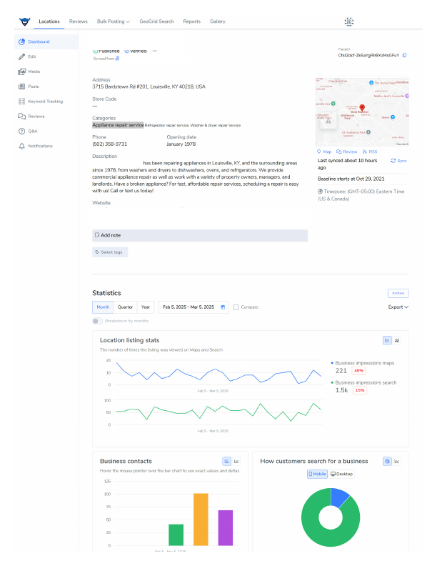Click the Dashboard pie chart icon
This screenshot has height=566, width=437.
point(21,42)
